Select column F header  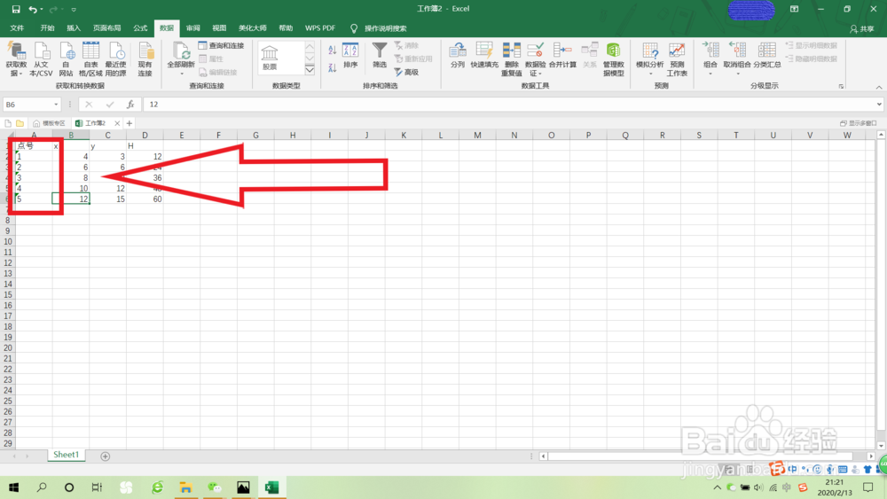[218, 135]
